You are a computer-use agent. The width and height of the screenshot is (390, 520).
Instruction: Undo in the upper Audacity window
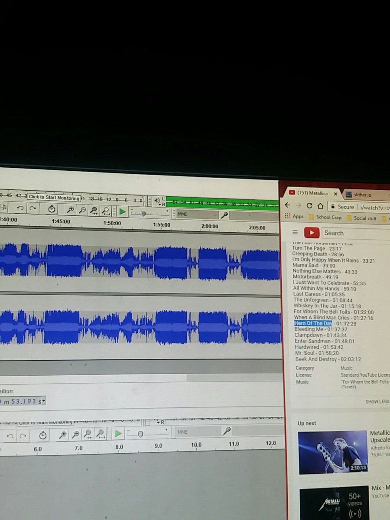pyautogui.click(x=20, y=208)
